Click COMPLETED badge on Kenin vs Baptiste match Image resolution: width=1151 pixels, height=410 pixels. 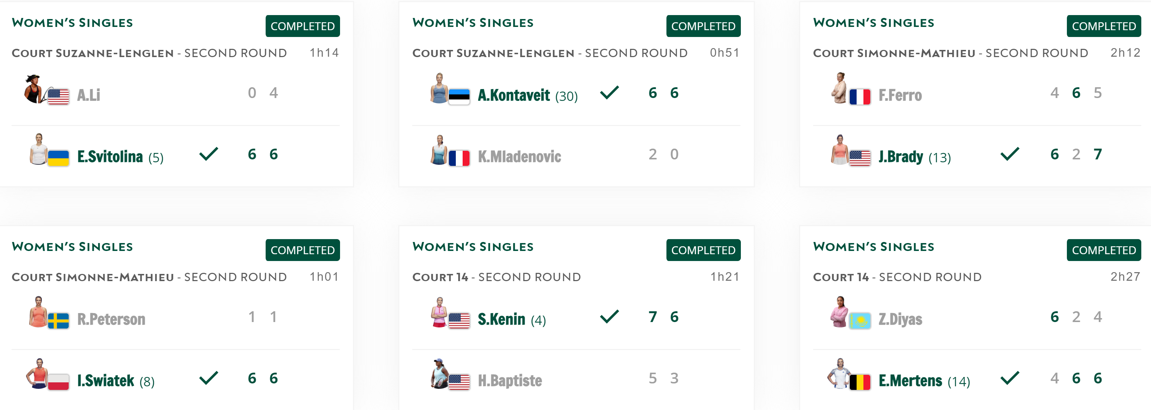coord(703,250)
